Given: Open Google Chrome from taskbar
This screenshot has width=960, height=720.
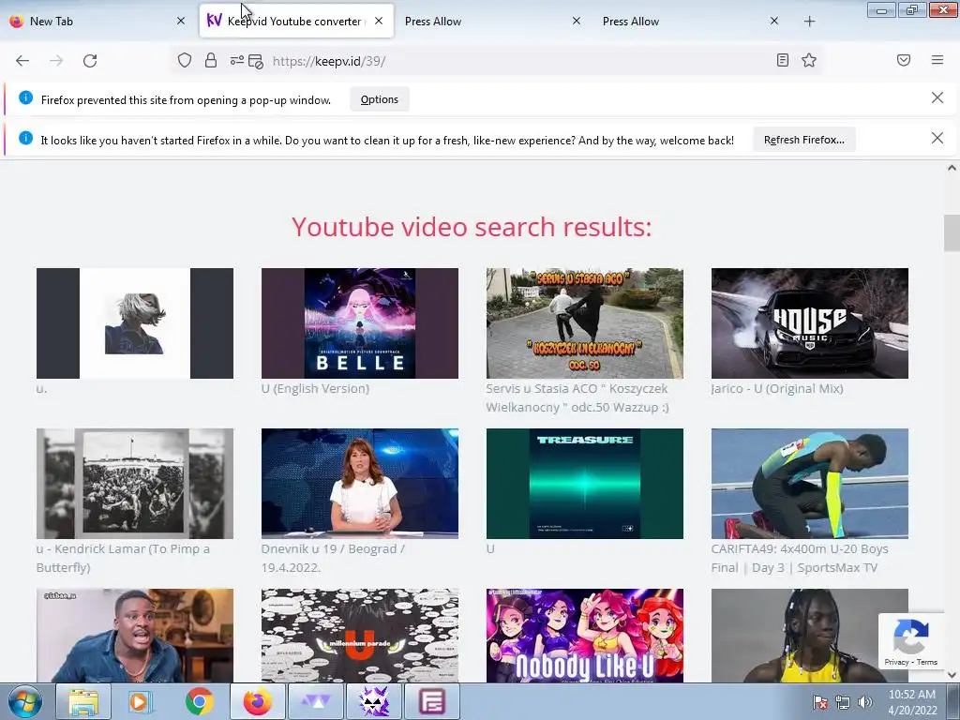Looking at the screenshot, I should click(x=200, y=701).
